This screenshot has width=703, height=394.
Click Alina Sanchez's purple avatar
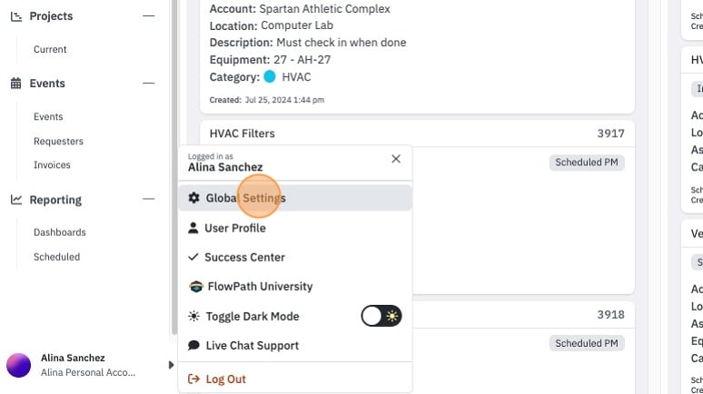tap(18, 365)
